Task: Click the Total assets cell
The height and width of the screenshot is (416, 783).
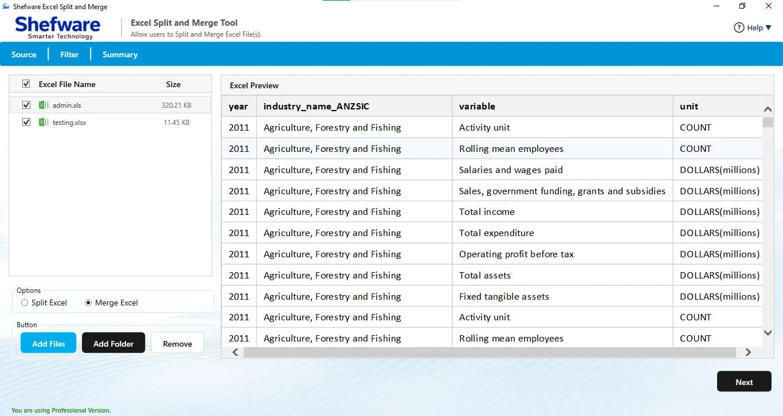Action: coord(562,275)
